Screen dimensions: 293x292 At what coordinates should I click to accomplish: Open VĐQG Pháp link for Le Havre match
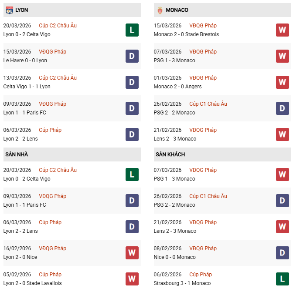pos(52,52)
